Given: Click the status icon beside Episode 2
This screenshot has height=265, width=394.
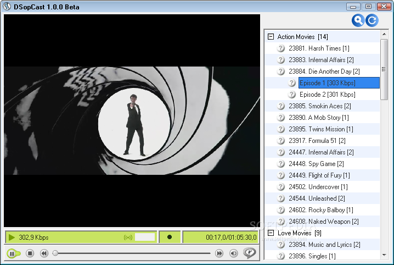Looking at the screenshot, I should point(292,95).
